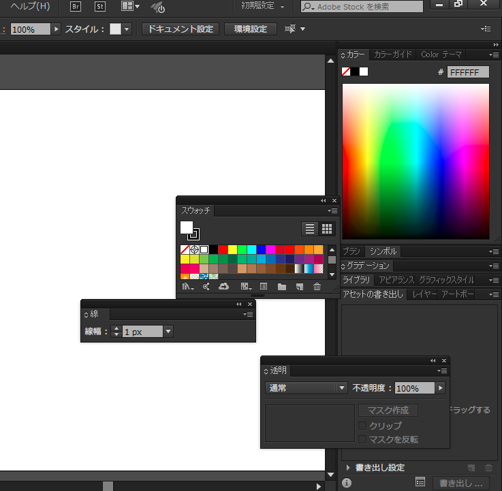Toggle fill and stroke indicator in Swatches
This screenshot has height=491, width=502.
[x=189, y=230]
